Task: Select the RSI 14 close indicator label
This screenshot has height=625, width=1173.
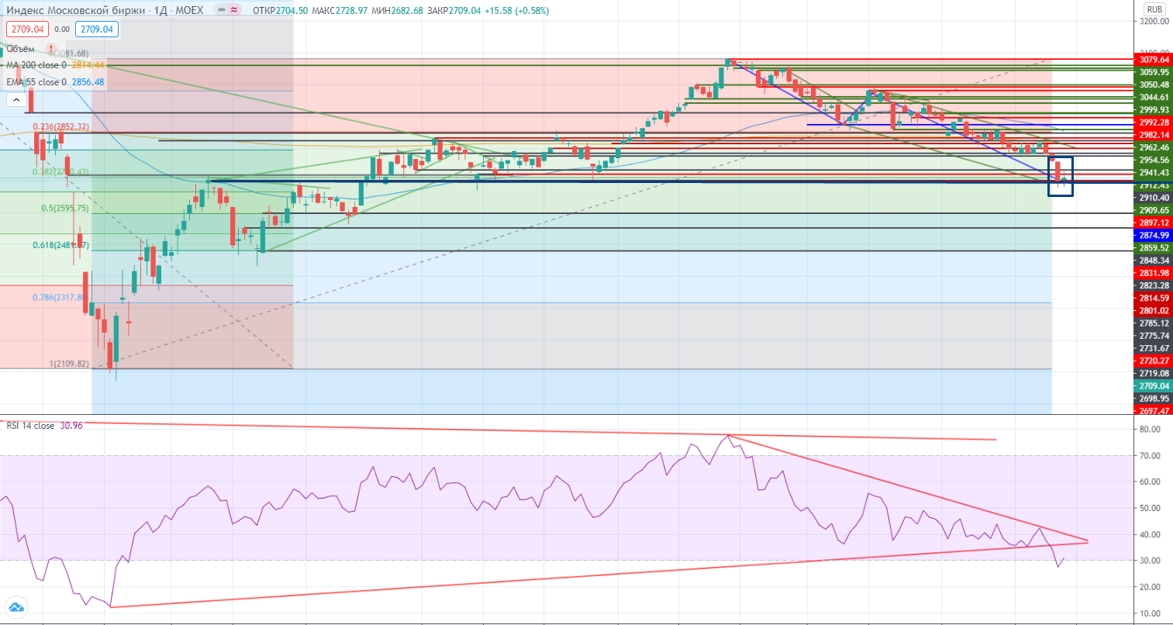Action: coord(31,426)
